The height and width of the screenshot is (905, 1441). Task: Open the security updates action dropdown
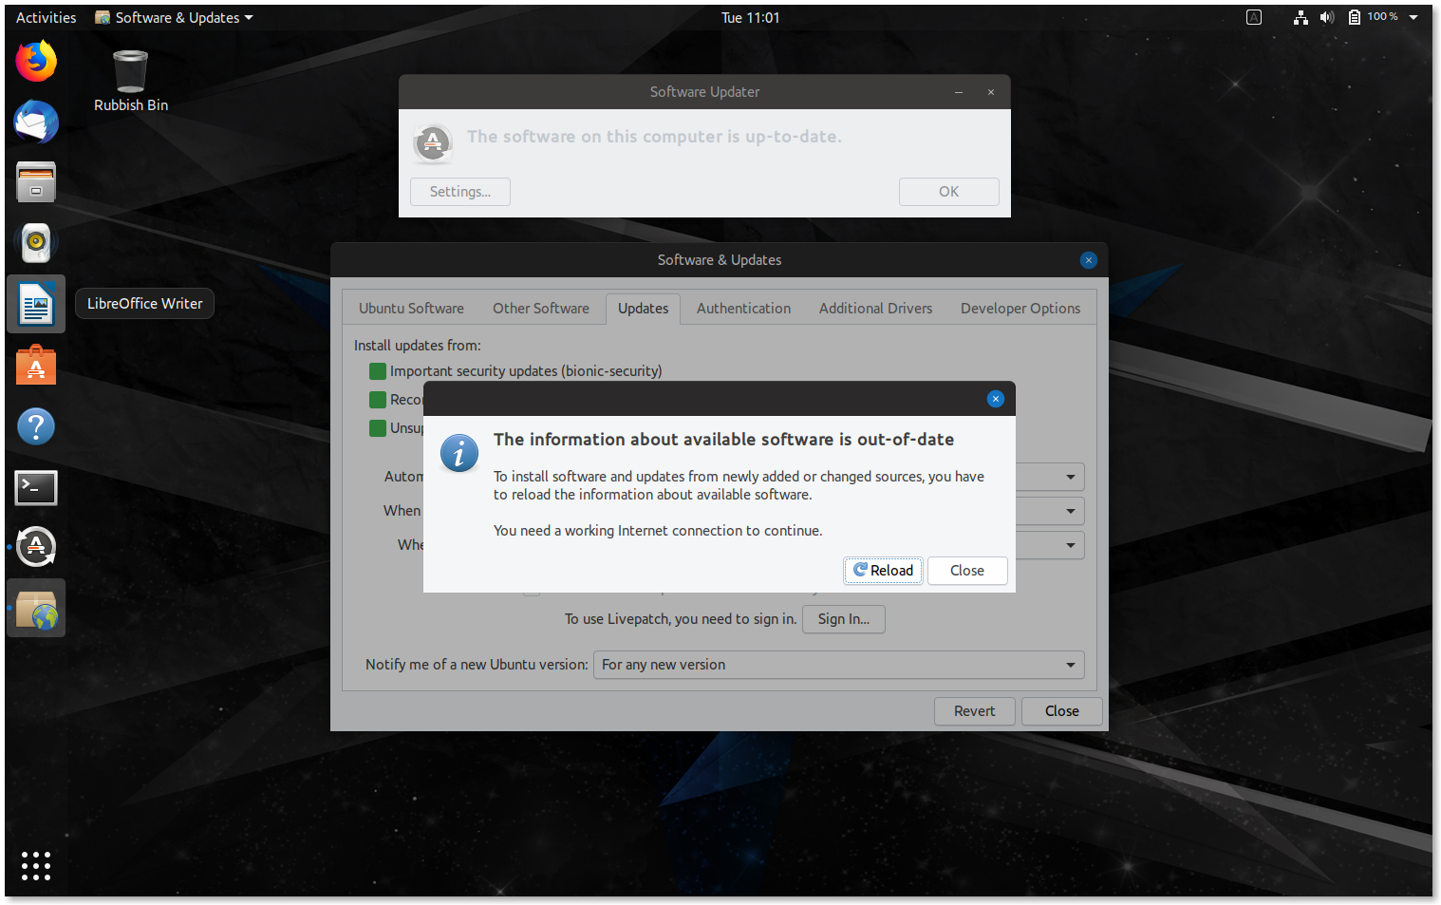click(1050, 511)
